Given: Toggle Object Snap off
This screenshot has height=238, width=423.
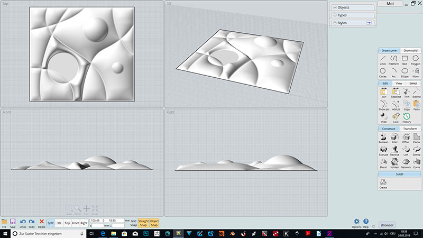Looking at the screenshot, I should click(x=154, y=223).
